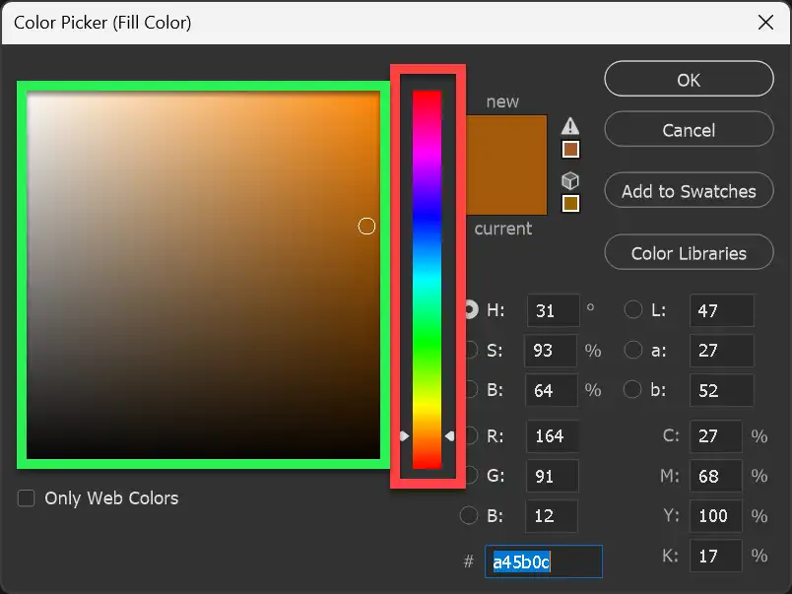Screen dimensions: 792x594
Task: Select the R radio button
Action: click(x=470, y=435)
